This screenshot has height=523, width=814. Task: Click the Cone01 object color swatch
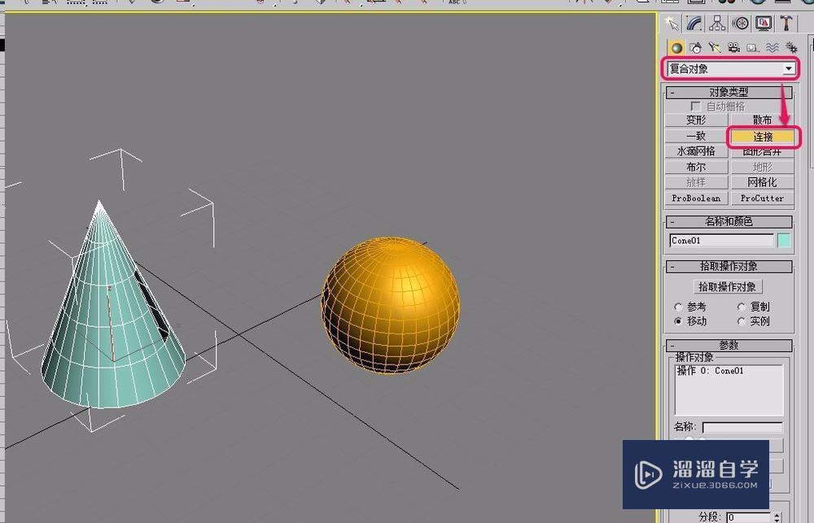(783, 240)
